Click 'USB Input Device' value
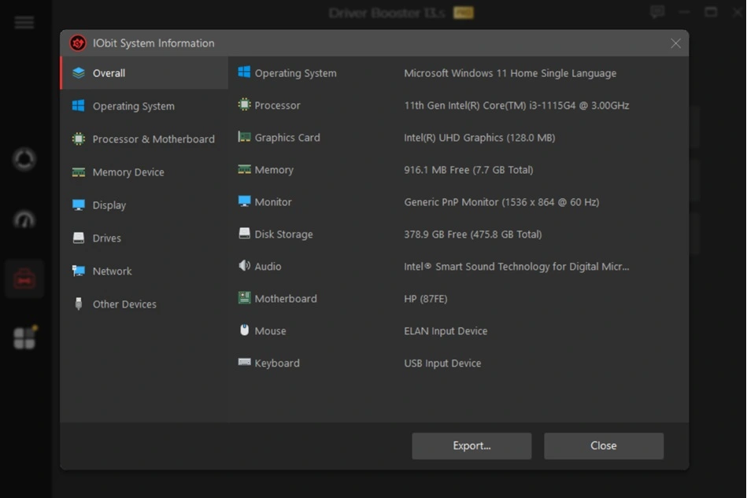Viewport: 747px width, 498px height. (x=442, y=363)
